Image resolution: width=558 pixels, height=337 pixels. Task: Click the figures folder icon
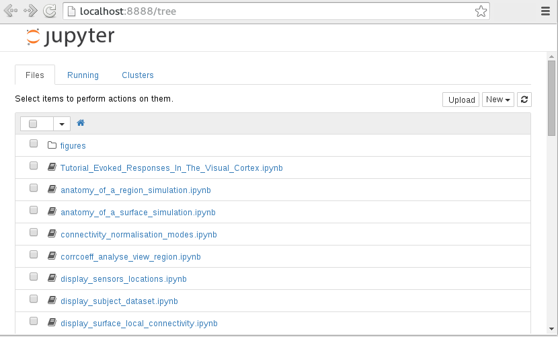point(52,145)
